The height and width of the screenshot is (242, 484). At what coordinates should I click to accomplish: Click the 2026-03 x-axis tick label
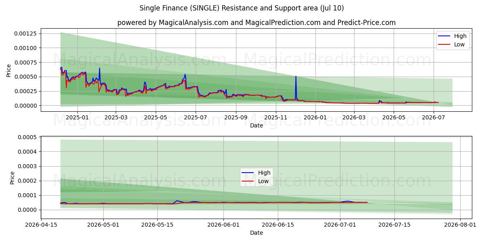[x=354, y=117]
